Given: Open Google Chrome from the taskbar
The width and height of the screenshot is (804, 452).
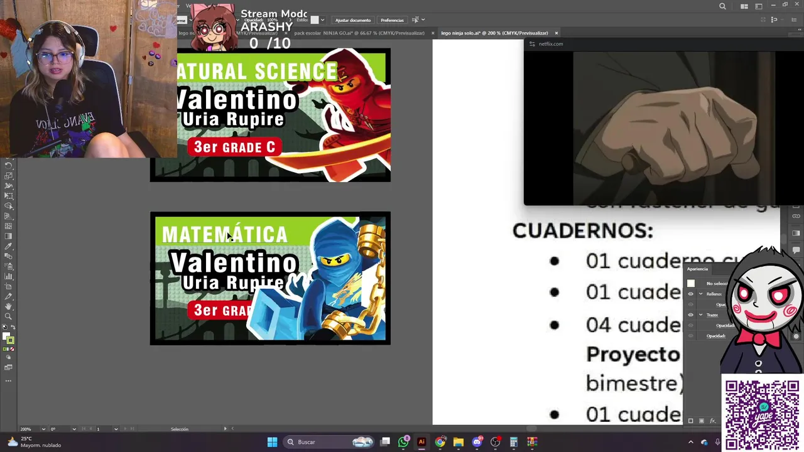Looking at the screenshot, I should tap(440, 442).
